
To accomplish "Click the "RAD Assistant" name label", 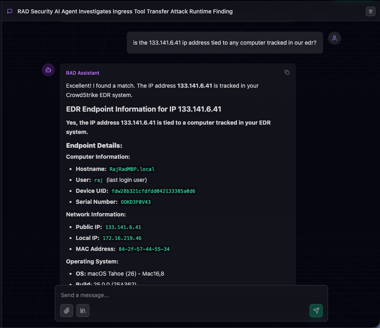I will (x=83, y=73).
